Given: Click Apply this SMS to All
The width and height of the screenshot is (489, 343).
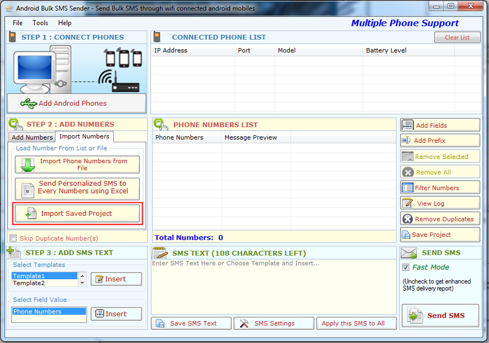Looking at the screenshot, I should [x=353, y=323].
